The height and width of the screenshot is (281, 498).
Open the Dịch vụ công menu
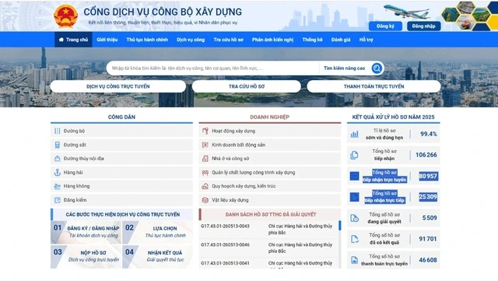[191, 40]
